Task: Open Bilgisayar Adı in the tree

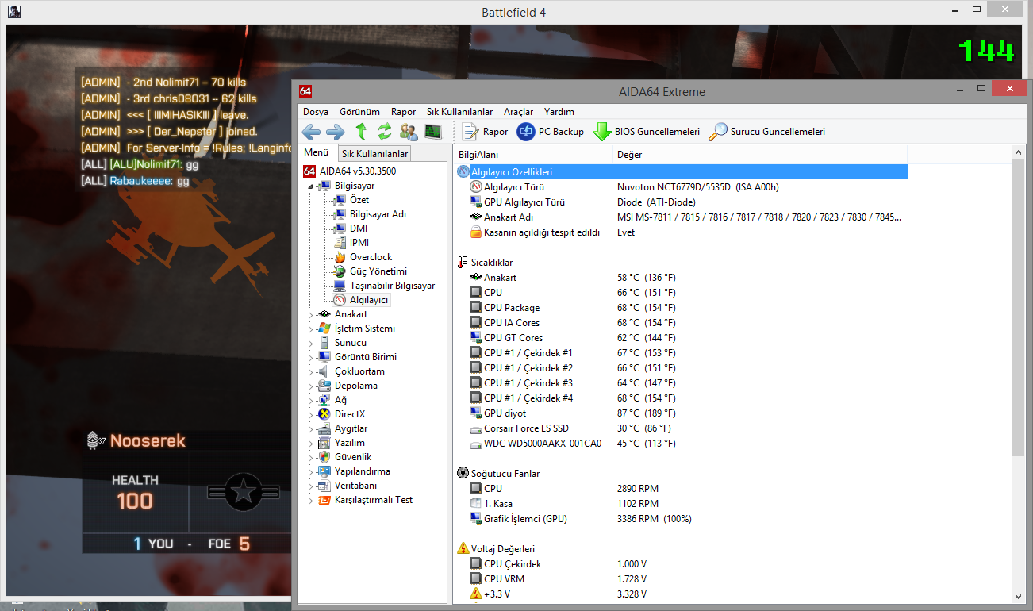Action: click(378, 214)
